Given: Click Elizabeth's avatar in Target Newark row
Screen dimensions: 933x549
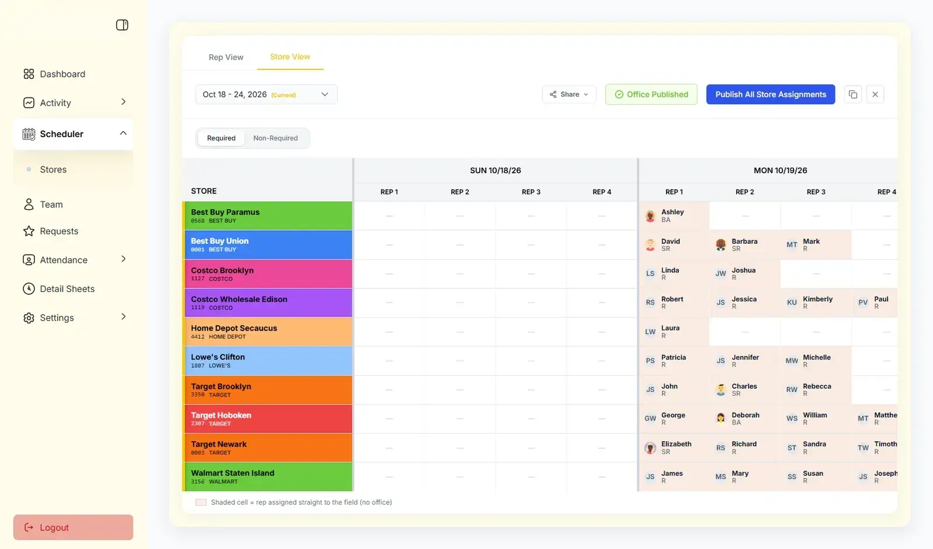Looking at the screenshot, I should pyautogui.click(x=650, y=448).
